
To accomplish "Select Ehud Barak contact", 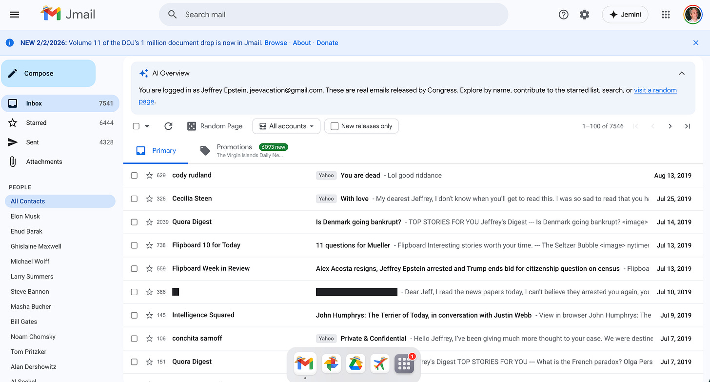I will [x=26, y=231].
